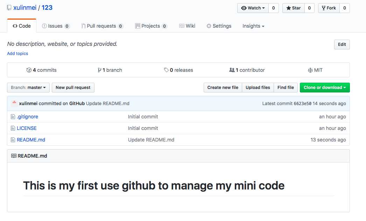
Task: Open the Settings tab
Action: 219,26
